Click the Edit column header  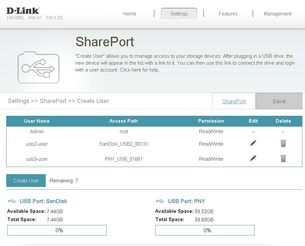coord(253,121)
